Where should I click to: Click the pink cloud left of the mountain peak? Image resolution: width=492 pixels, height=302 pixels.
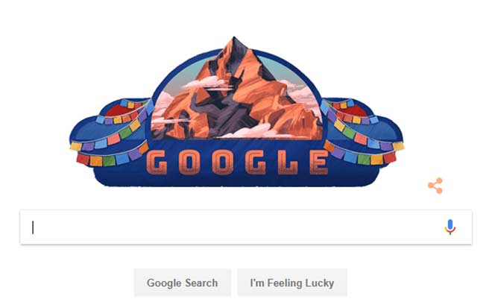[x=206, y=82]
